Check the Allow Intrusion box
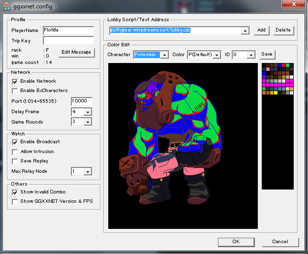This screenshot has width=308, height=254. (15, 152)
